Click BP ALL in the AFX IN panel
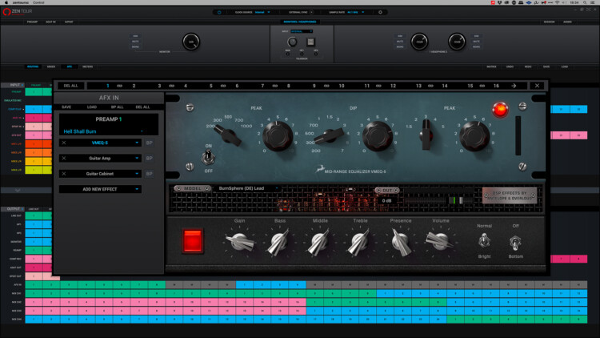The height and width of the screenshot is (338, 600). (117, 107)
